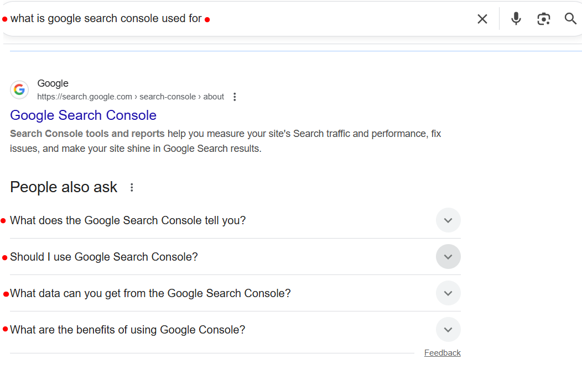The image size is (582, 370).
Task: Click the camera icon in the search bar
Action: [x=543, y=18]
